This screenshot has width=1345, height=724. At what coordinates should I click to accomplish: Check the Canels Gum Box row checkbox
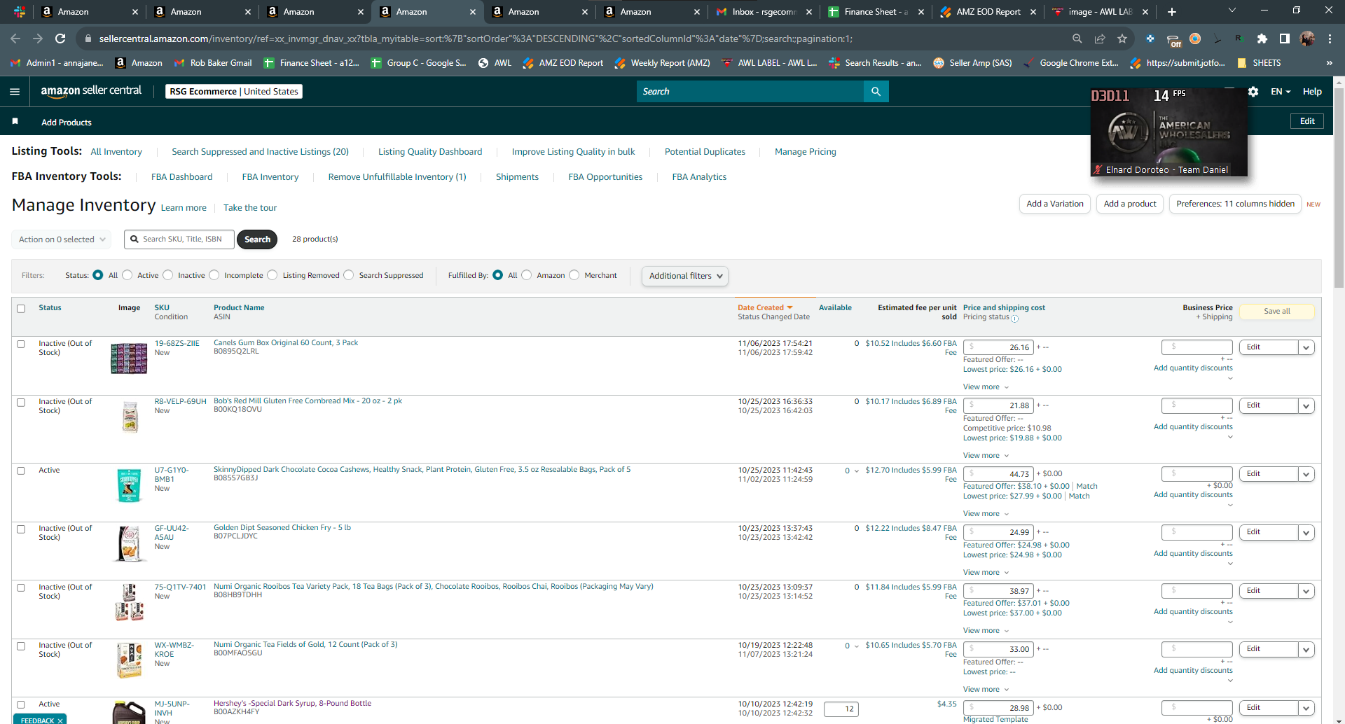[21, 344]
